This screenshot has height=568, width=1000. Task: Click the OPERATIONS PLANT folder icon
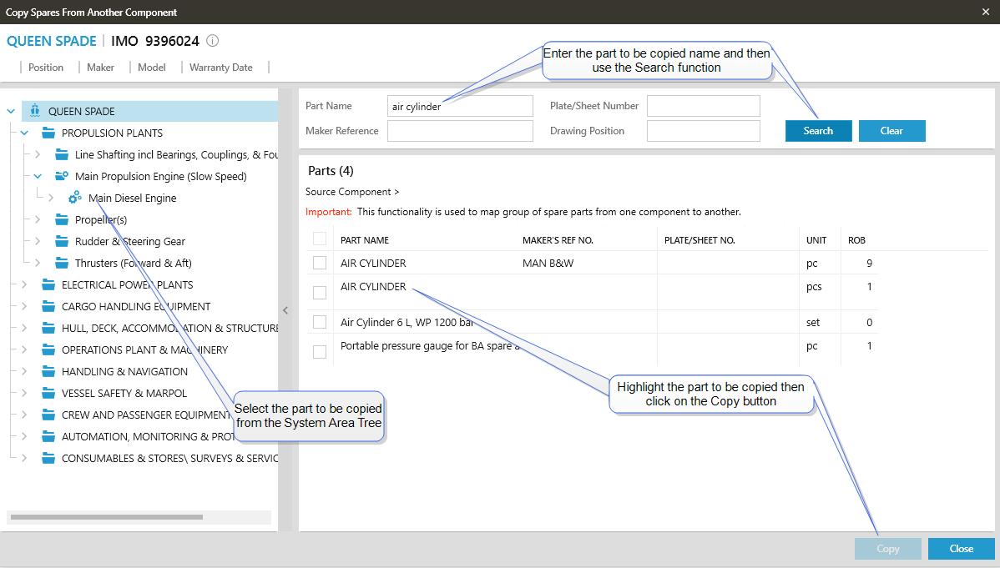coord(48,349)
